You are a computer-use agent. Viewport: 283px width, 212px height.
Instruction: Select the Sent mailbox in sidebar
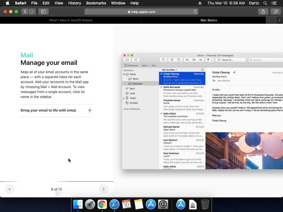pyautogui.click(x=140, y=89)
